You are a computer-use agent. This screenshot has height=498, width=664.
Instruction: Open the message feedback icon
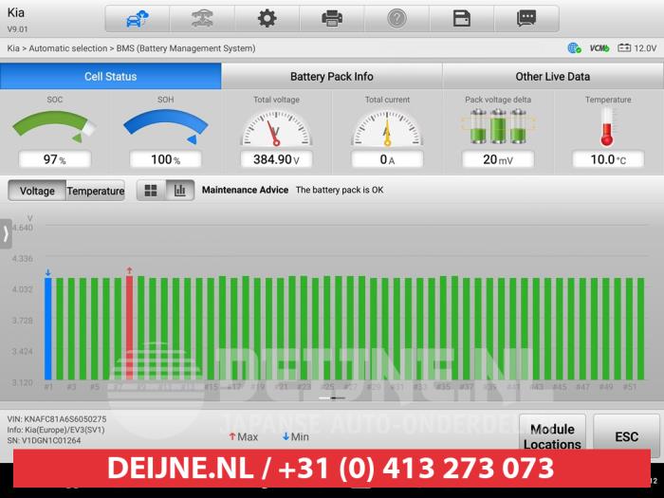tap(526, 19)
